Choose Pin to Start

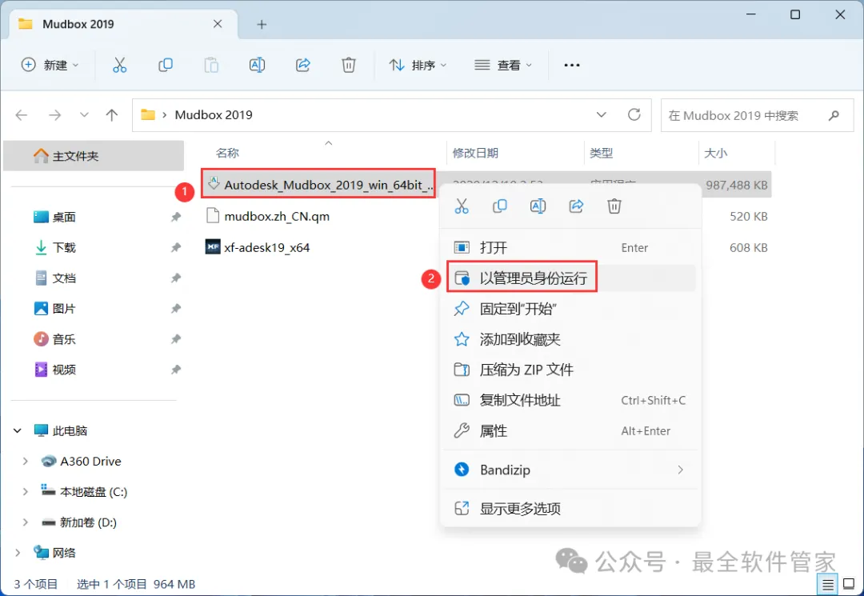[x=570, y=309]
